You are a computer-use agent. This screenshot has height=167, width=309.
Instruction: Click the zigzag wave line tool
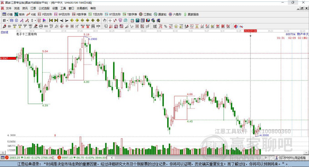[132, 27]
